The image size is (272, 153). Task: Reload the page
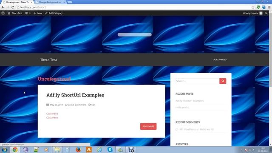coord(13,7)
